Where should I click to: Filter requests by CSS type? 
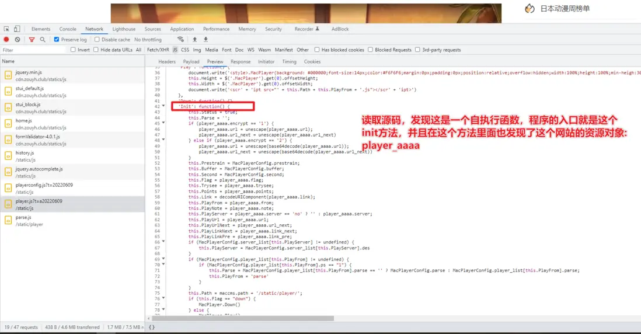(185, 50)
